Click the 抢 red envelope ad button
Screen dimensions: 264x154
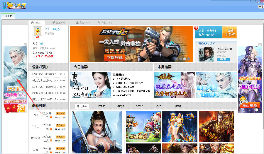(x=21, y=108)
